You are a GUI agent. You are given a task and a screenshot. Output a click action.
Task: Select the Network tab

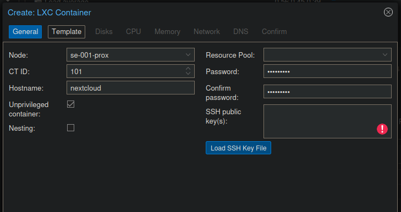coord(207,32)
